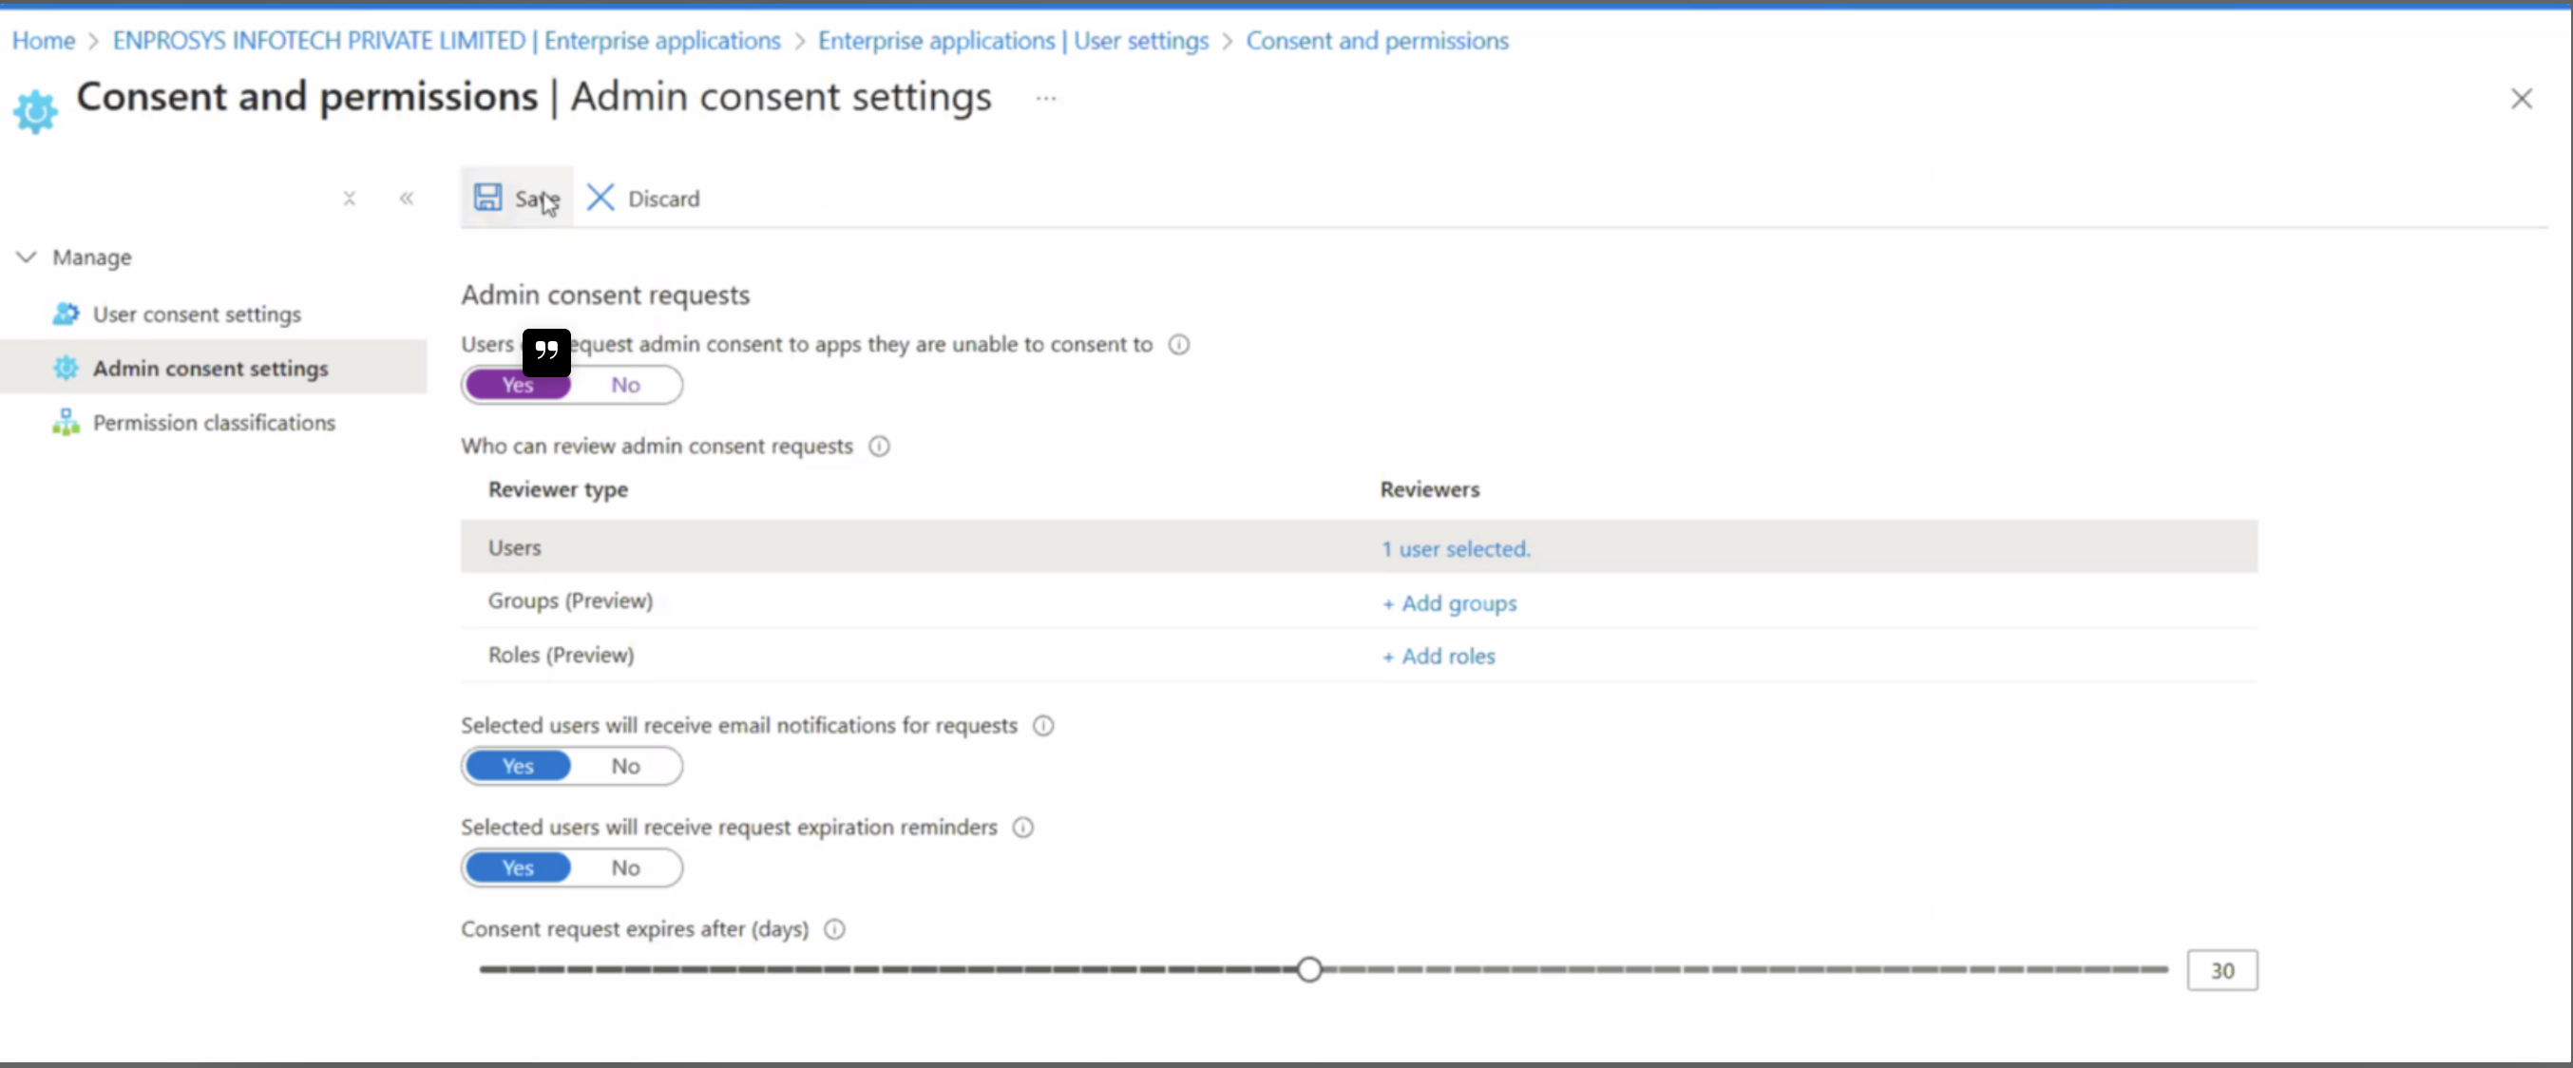Collapse the Manage section chevron
Viewport: 2573px width, 1068px height.
(27, 257)
